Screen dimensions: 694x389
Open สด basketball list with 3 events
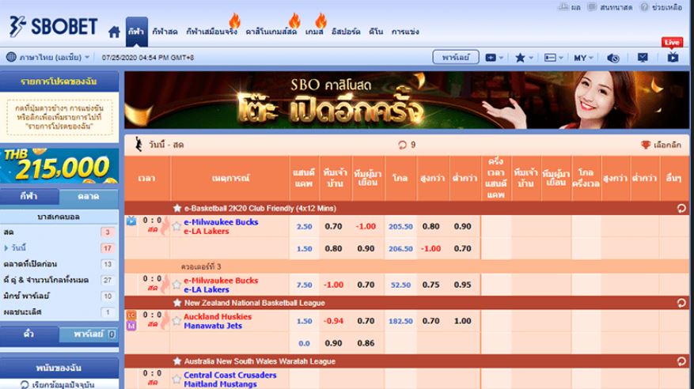59,232
